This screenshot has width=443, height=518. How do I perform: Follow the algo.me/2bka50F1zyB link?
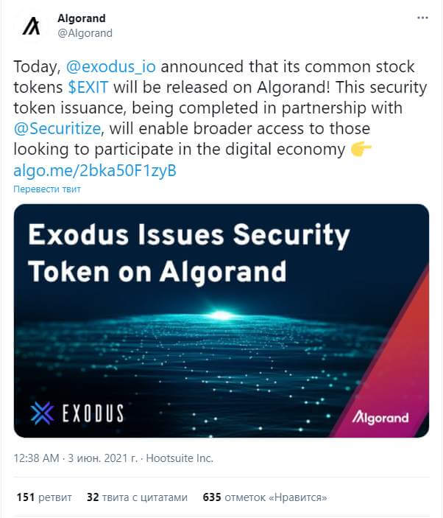(95, 170)
